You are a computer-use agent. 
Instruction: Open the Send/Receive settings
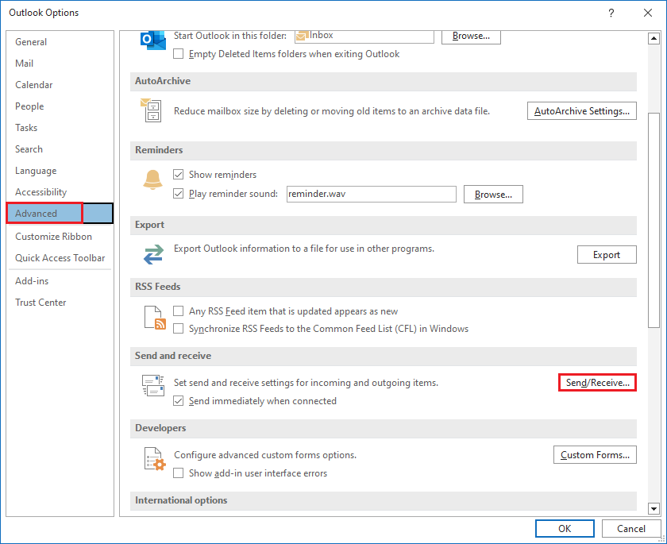pos(597,382)
